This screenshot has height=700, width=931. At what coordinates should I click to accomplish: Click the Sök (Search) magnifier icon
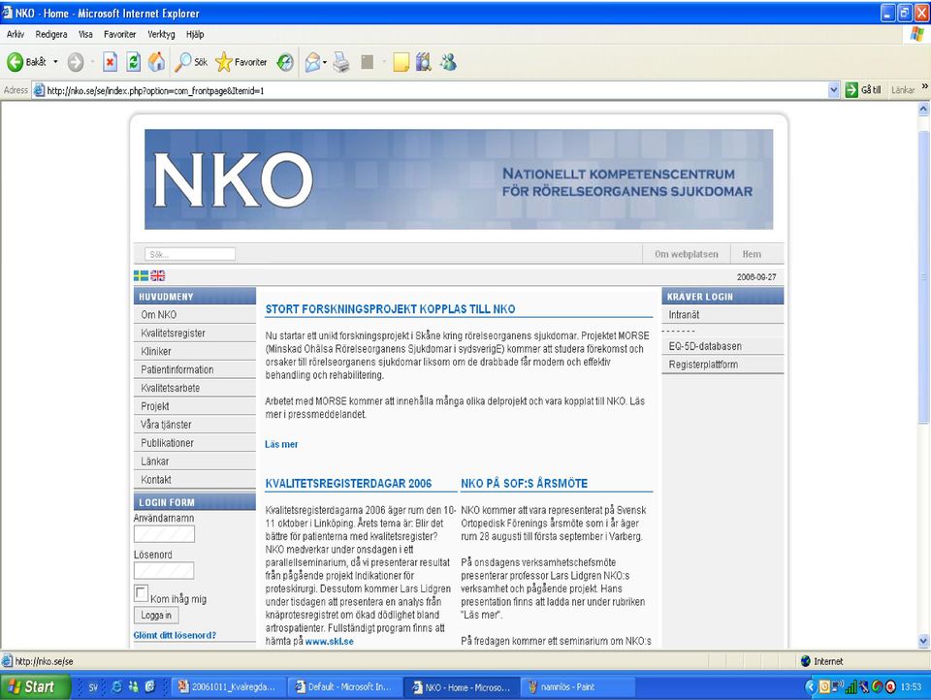pyautogui.click(x=182, y=62)
